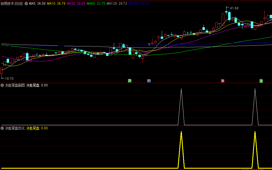272x170 pixels.
Task: Open the main chart indicator dropdown arrow
Action: click(26, 4)
